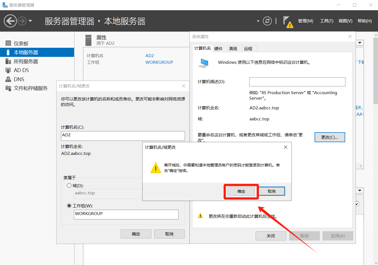Image resolution: width=378 pixels, height=265 pixels.
Task: Select the 工作组(W) radio button
Action: pyautogui.click(x=69, y=206)
